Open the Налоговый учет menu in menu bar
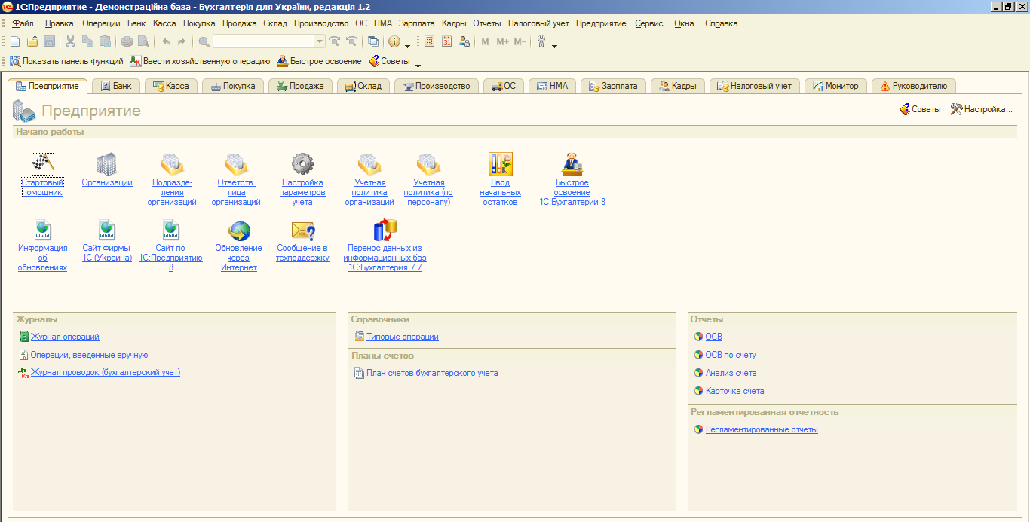The width and height of the screenshot is (1030, 522). click(x=538, y=23)
